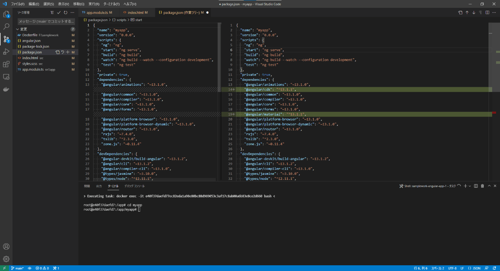This screenshot has width=500, height=271.
Task: Click the LF end-of-line selector
Action: [462, 268]
